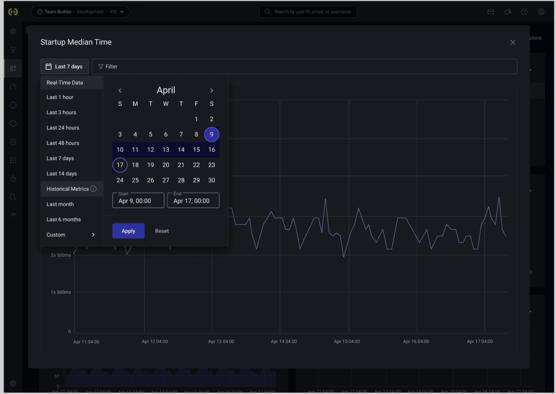
Task: Open the alarm clock icon in the sidebar
Action: point(13,142)
